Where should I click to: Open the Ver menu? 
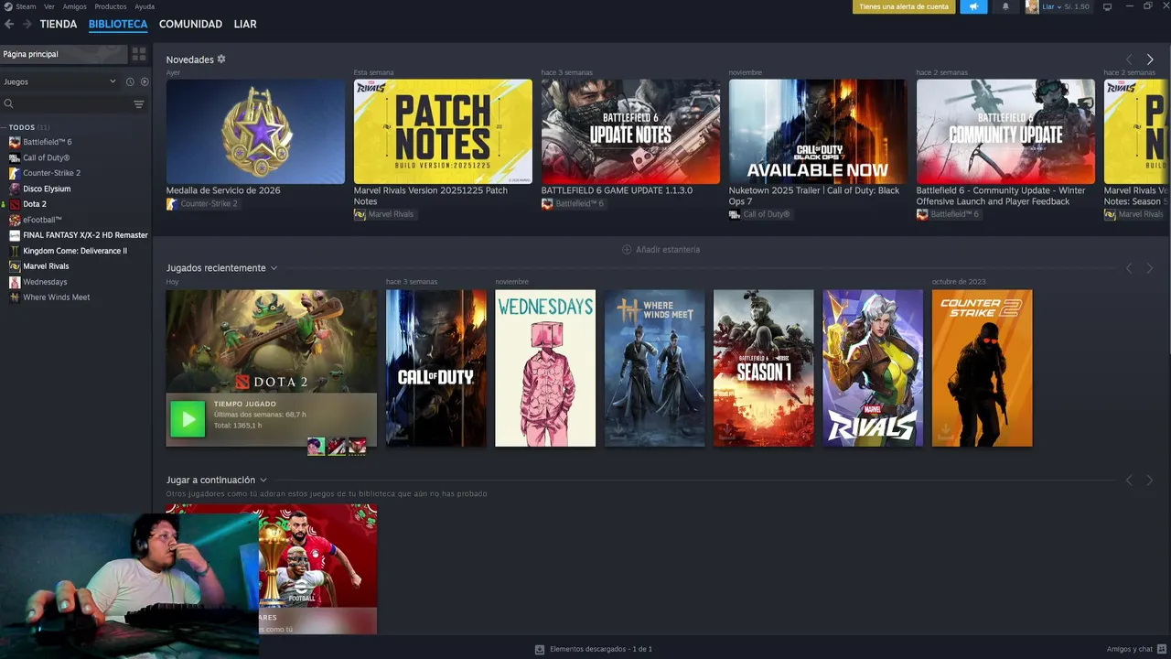point(49,6)
